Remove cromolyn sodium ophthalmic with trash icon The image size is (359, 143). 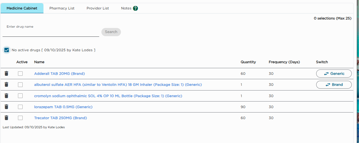(x=6, y=96)
